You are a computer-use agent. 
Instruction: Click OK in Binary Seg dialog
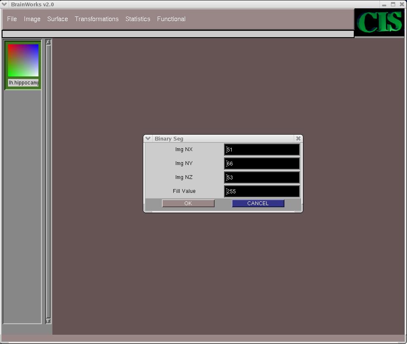click(x=188, y=203)
